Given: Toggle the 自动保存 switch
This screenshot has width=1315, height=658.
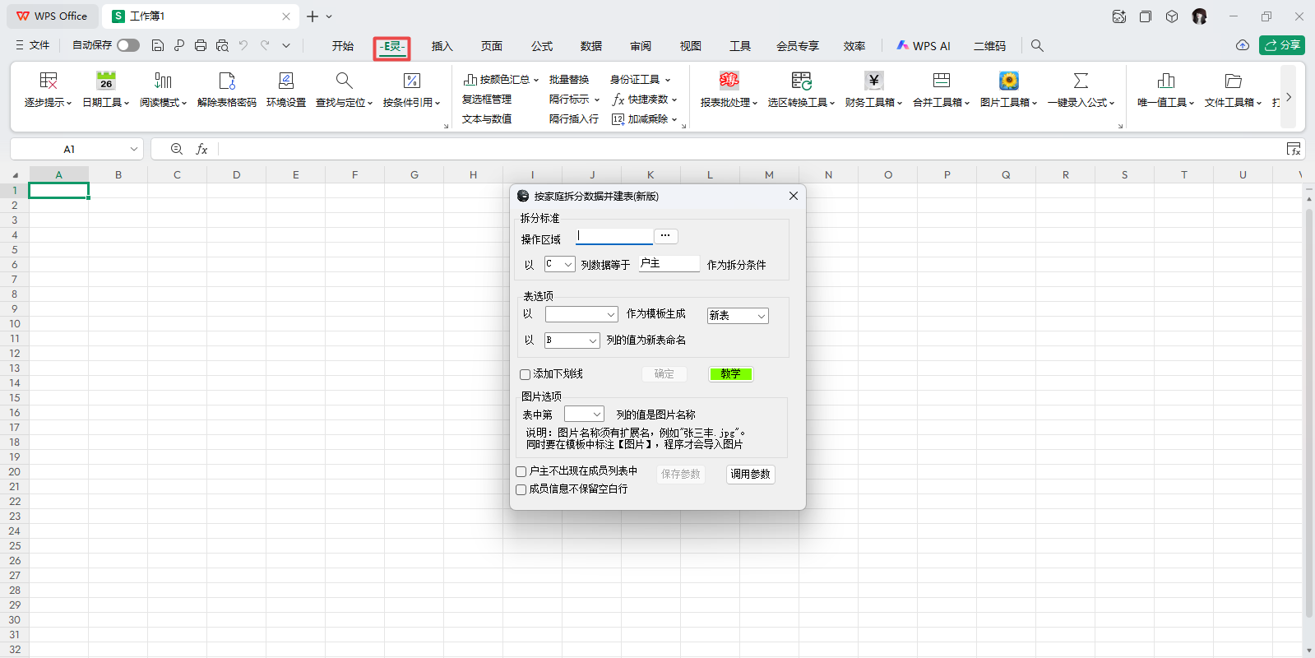Looking at the screenshot, I should pyautogui.click(x=128, y=46).
